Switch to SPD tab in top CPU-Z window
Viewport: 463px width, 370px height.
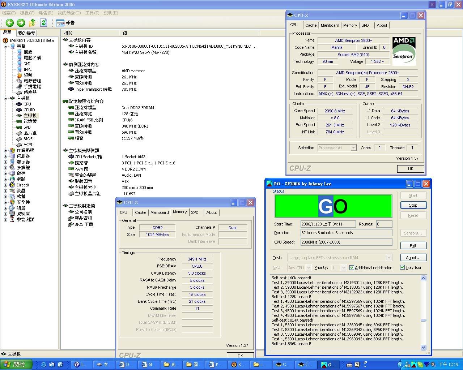(365, 25)
